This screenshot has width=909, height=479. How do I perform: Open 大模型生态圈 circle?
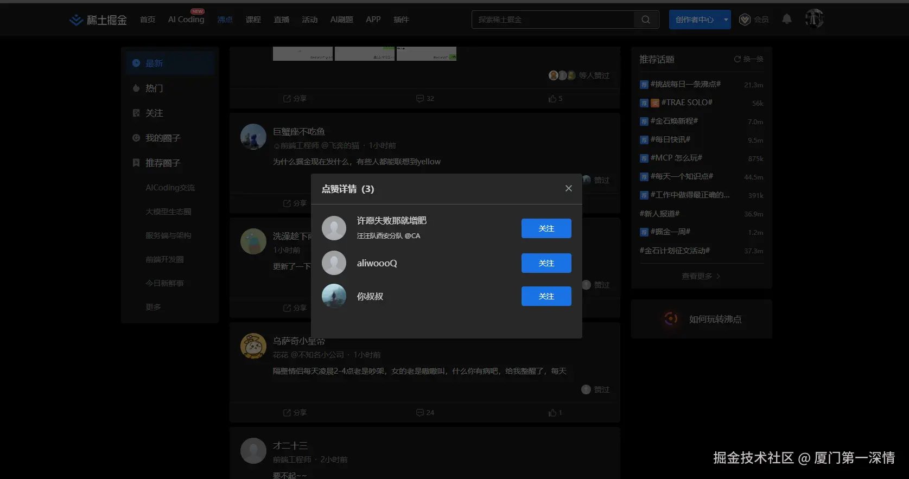tap(168, 212)
